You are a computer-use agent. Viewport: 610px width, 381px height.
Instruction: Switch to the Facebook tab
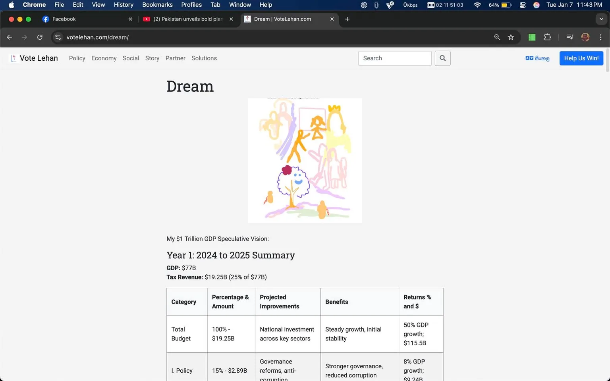click(x=66, y=19)
